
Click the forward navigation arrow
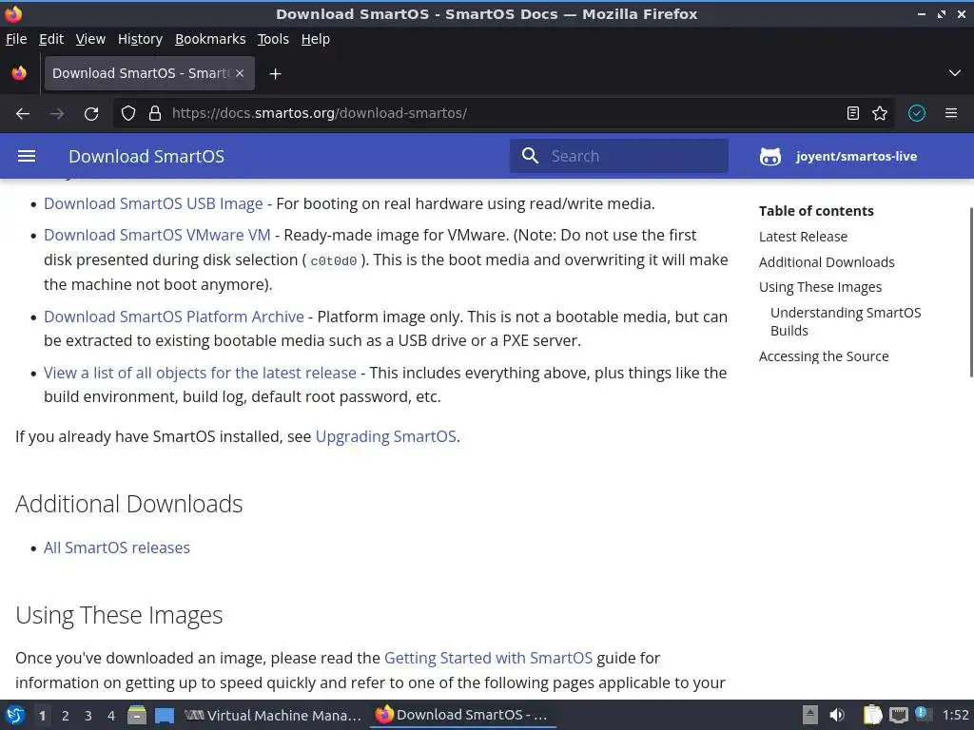pyautogui.click(x=57, y=114)
